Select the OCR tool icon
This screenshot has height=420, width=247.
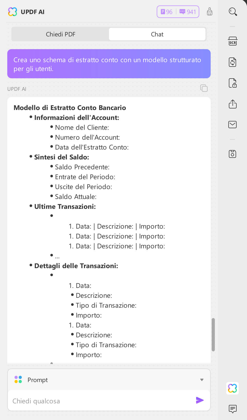(233, 41)
